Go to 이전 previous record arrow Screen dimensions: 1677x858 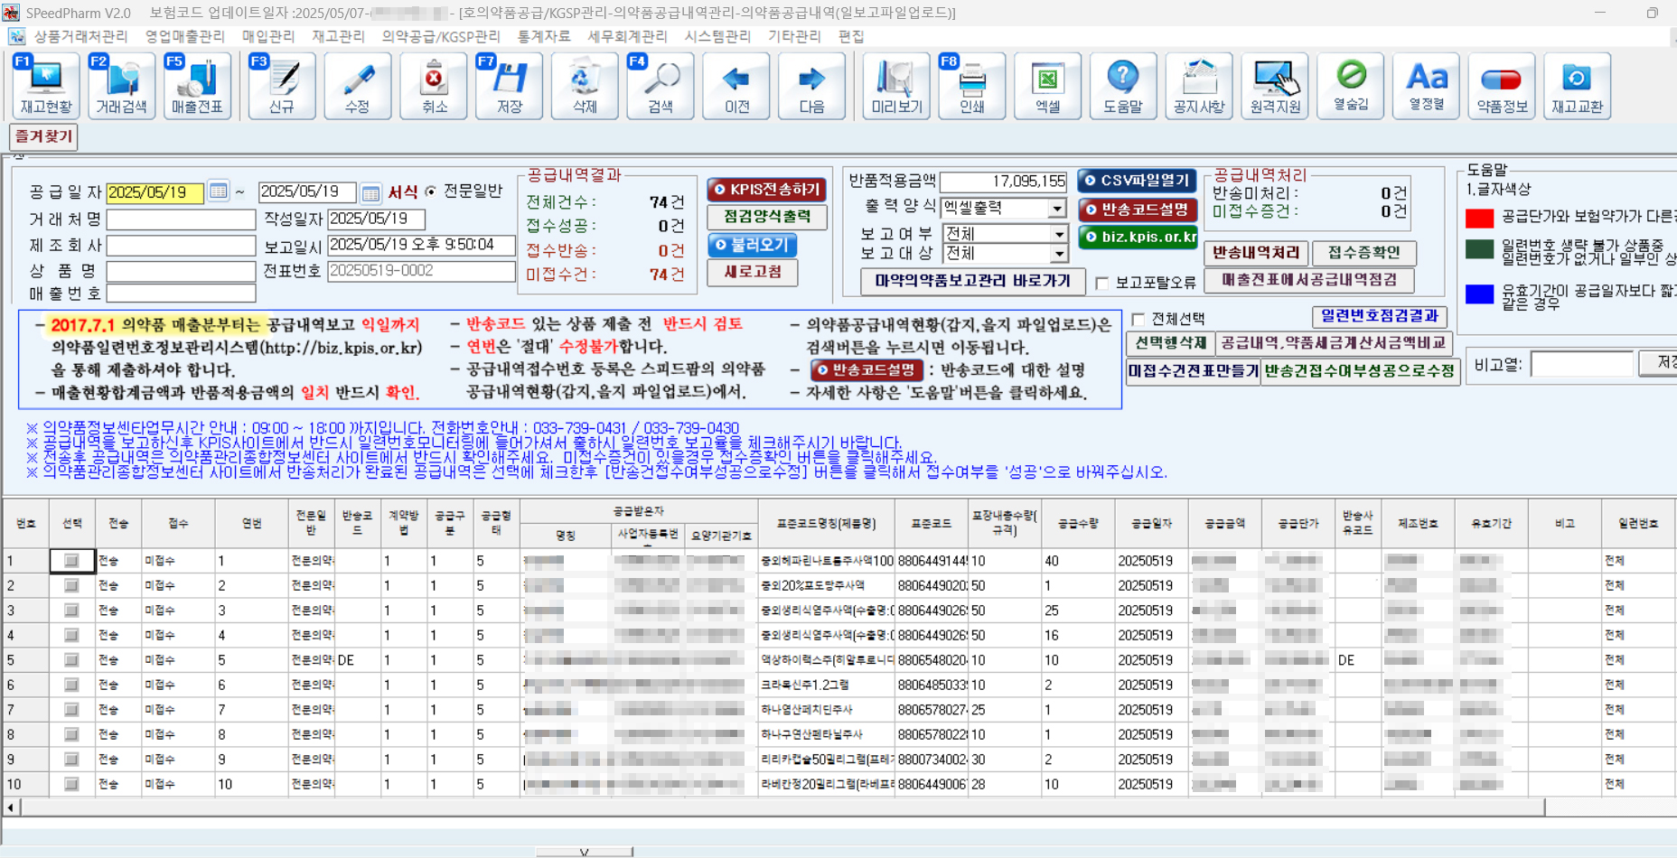[736, 86]
